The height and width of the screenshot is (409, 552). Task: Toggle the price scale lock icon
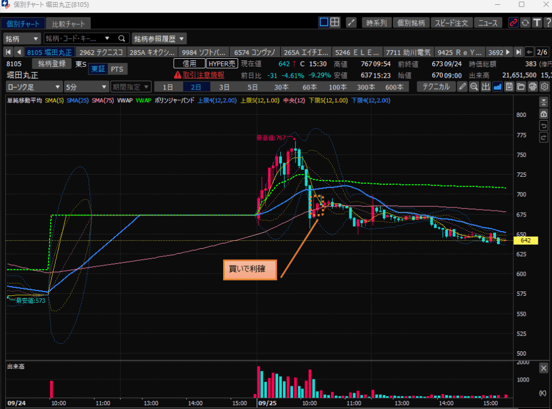[x=543, y=114]
